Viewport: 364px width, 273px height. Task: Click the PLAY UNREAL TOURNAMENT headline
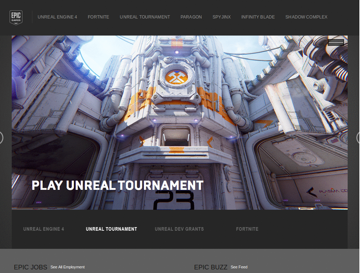[117, 185]
